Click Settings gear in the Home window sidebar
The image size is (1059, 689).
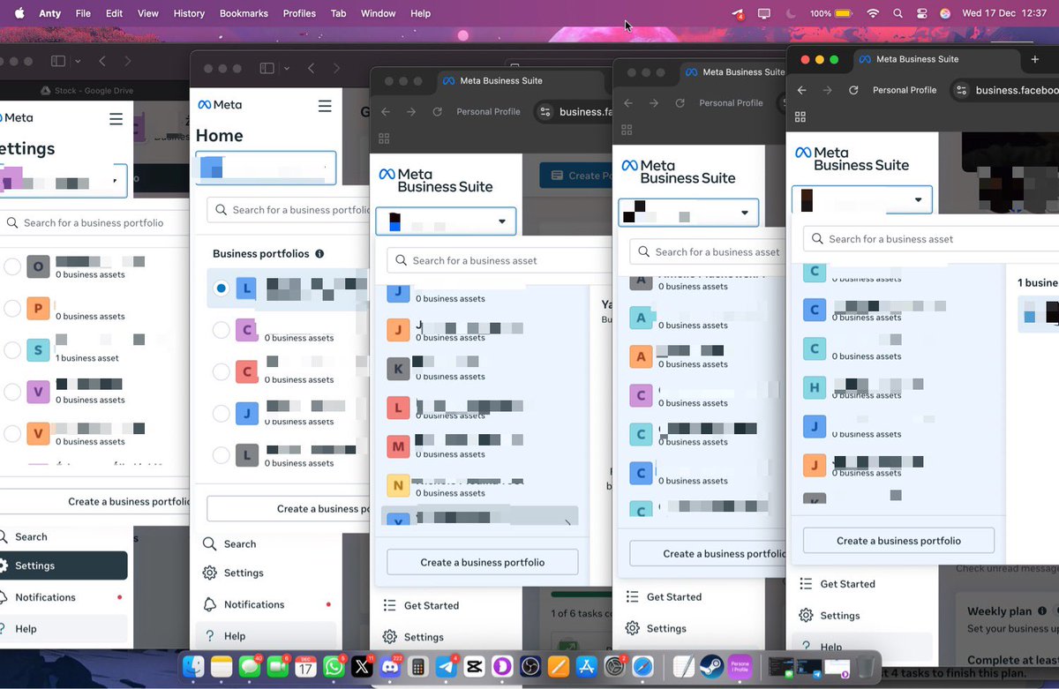click(209, 573)
